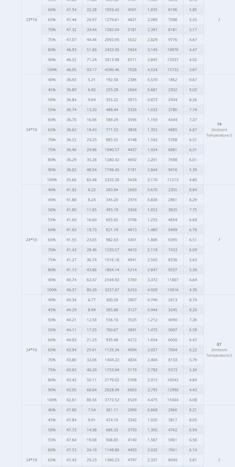235x467 pixels.
Task: Select the cell showing 74 Ambient Temperature
Action: pyautogui.click(x=219, y=130)
